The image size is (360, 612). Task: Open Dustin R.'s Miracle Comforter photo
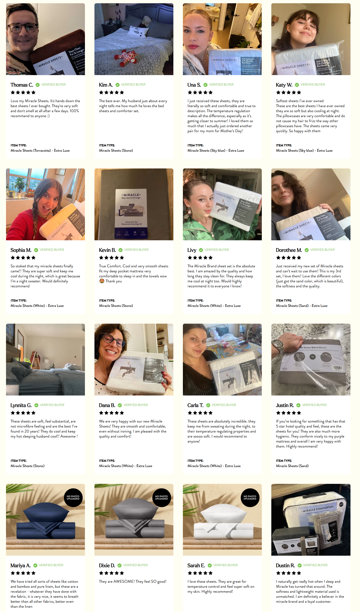[x=311, y=520]
